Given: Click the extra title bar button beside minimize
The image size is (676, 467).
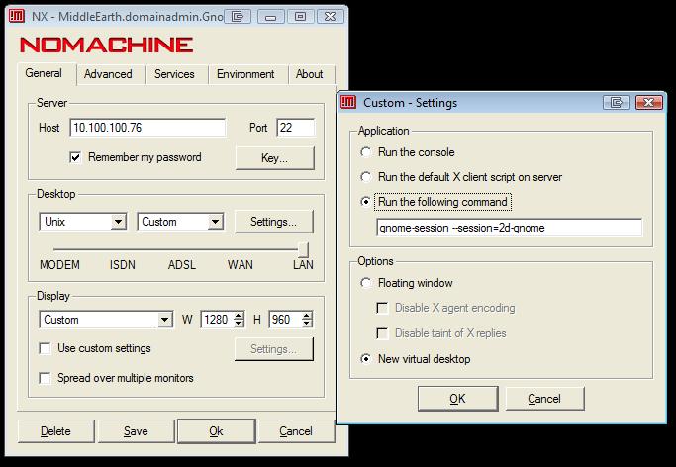Looking at the screenshot, I should tap(237, 16).
